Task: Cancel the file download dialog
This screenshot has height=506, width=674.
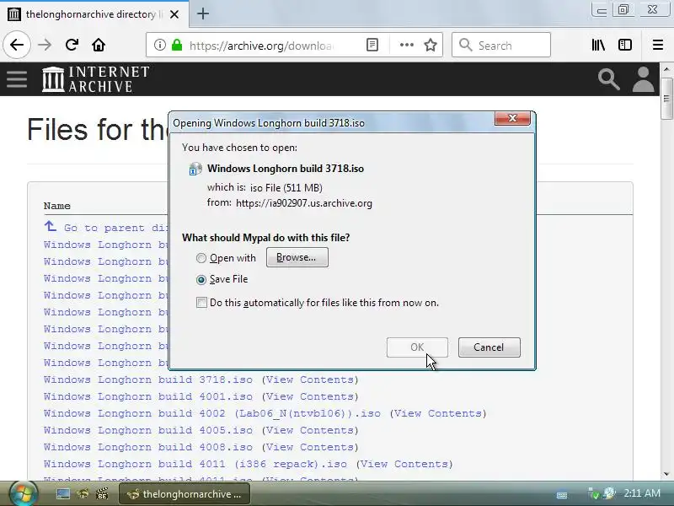Action: coord(489,347)
